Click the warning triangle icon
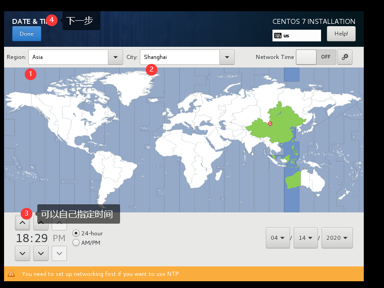This screenshot has height=288, width=384. click(11, 274)
